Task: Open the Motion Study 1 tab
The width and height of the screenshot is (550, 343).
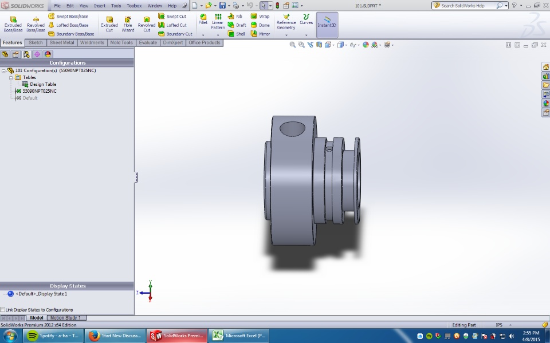Action: [x=65, y=318]
